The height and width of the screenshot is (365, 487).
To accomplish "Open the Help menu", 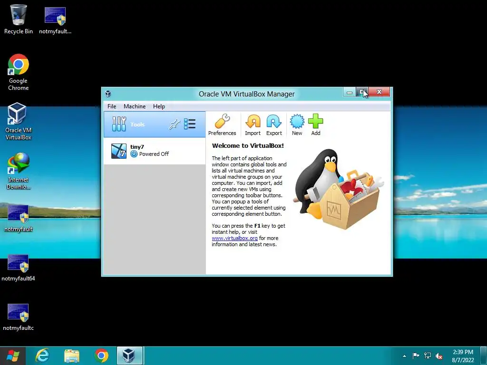I will pos(159,106).
